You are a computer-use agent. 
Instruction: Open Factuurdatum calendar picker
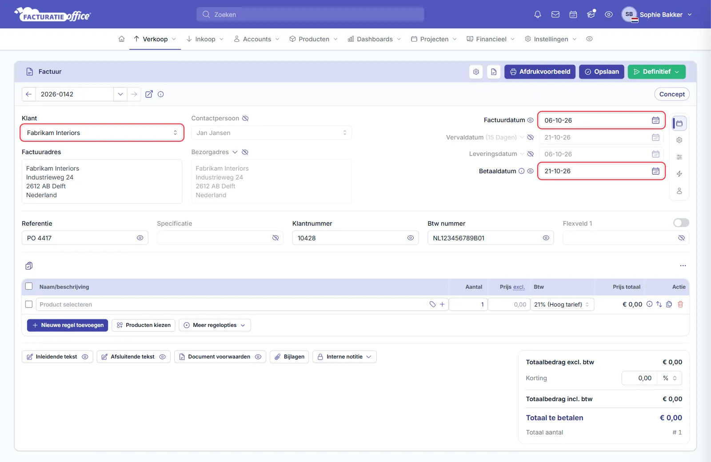click(655, 120)
